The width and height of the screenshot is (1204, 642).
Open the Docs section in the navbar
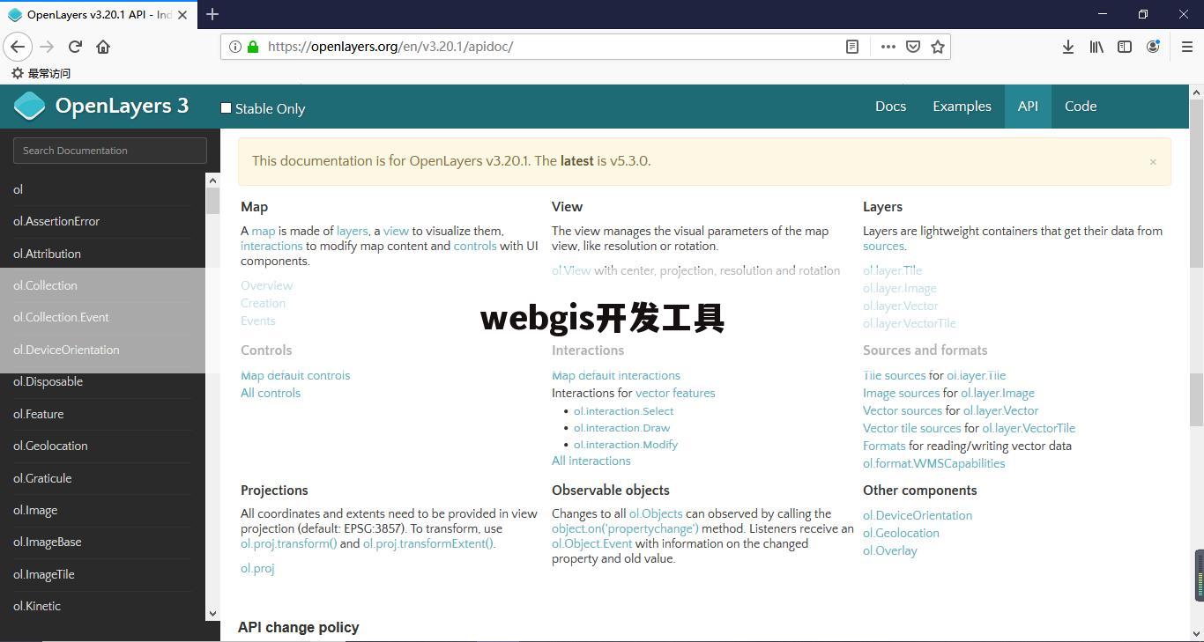890,106
